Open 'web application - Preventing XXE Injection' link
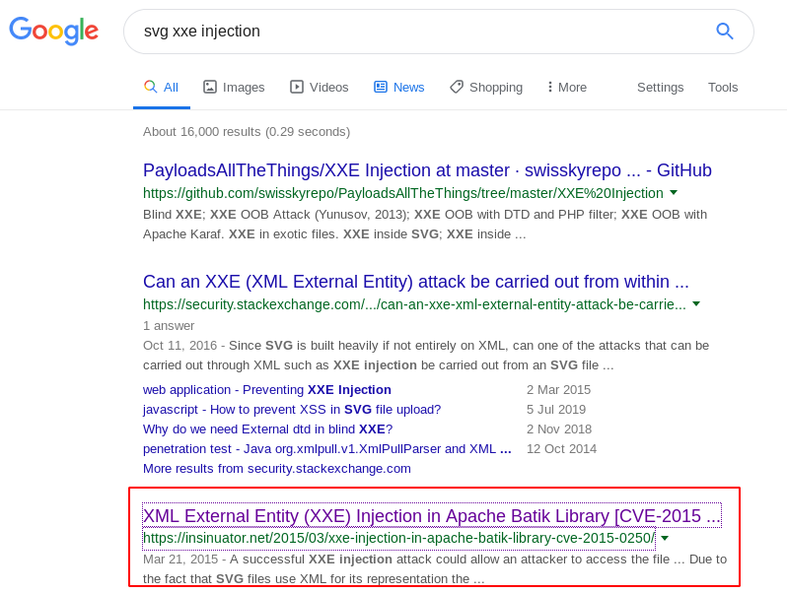The height and width of the screenshot is (593, 787). pos(267,390)
